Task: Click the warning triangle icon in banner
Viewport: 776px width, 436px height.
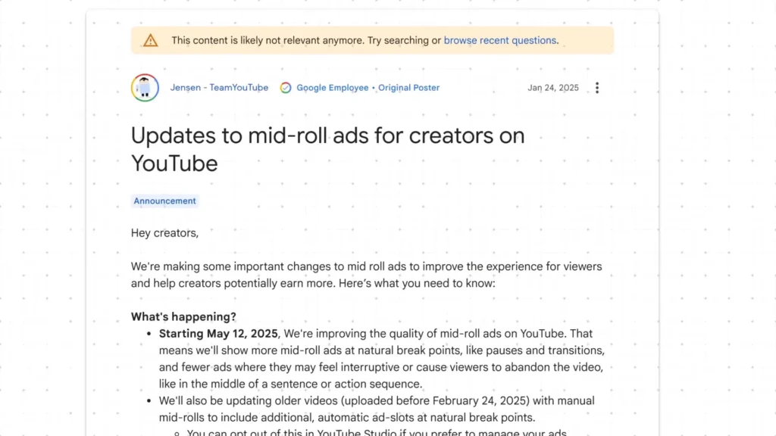Action: pos(151,40)
